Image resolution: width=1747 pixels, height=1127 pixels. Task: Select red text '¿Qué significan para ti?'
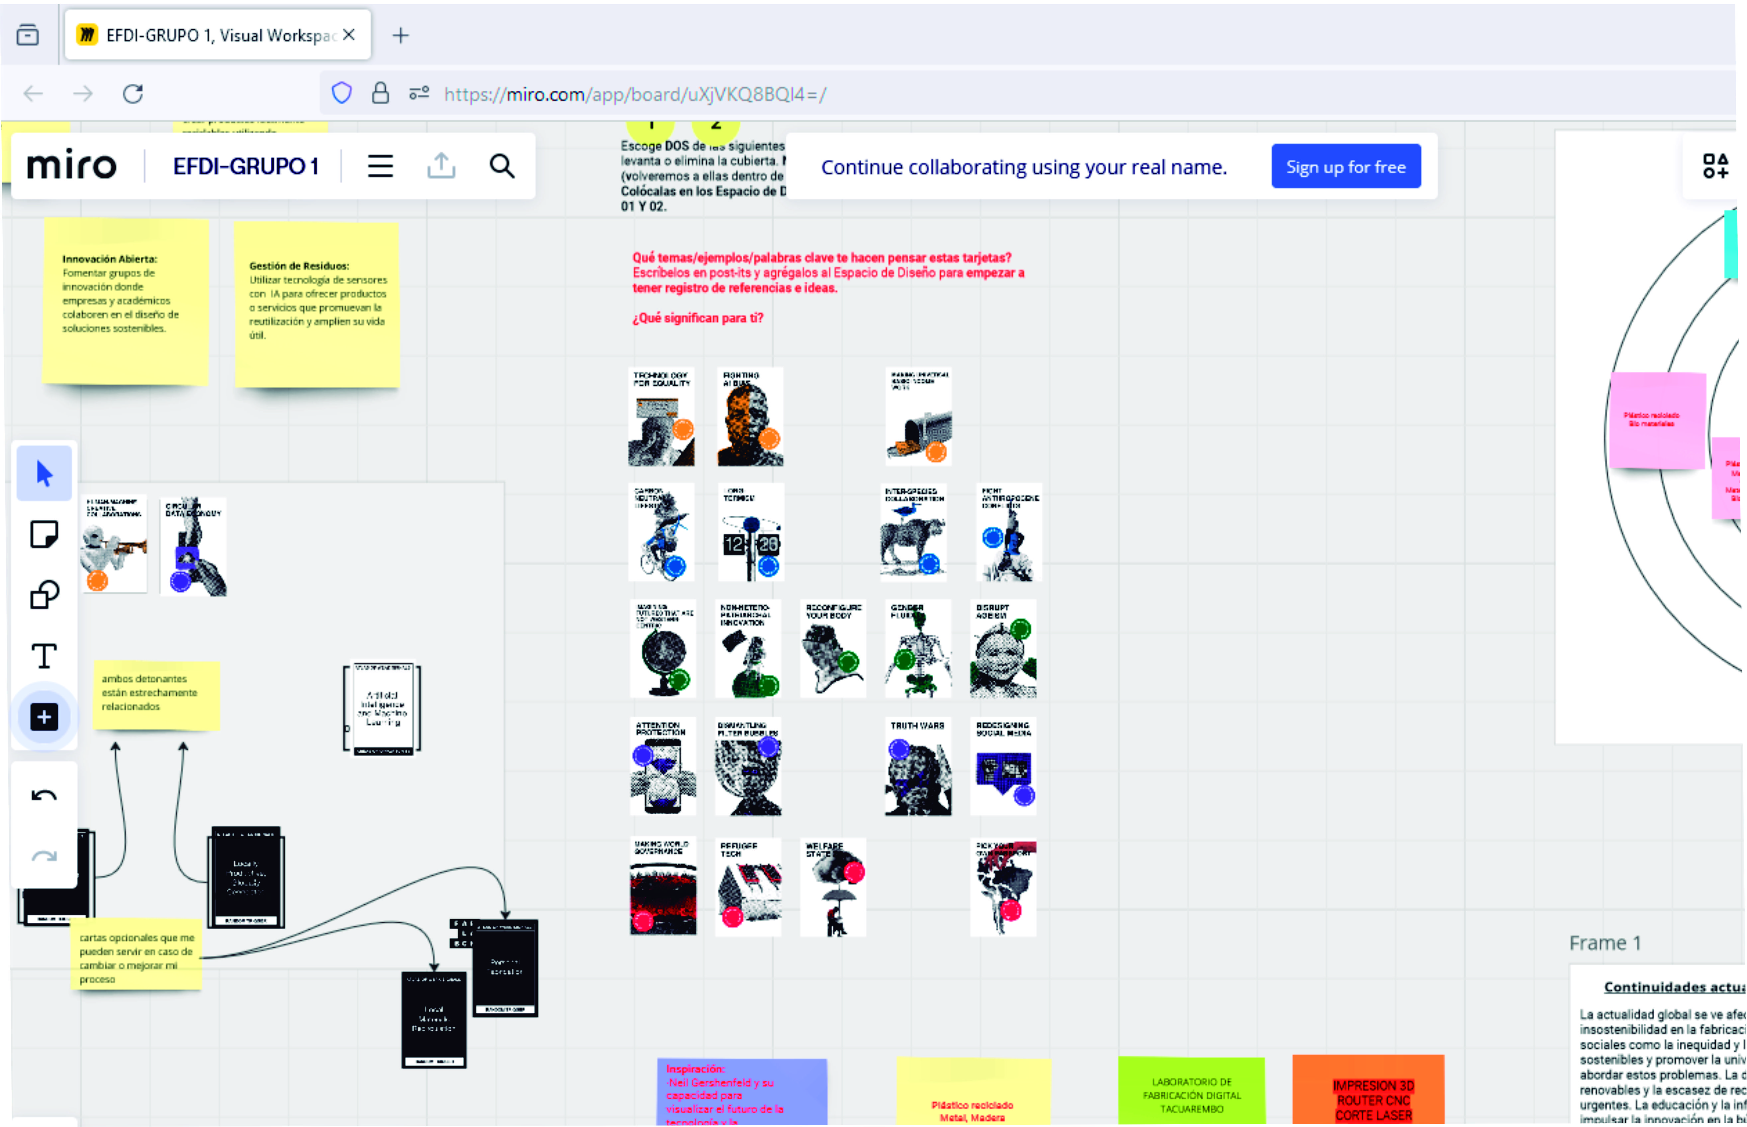(x=697, y=318)
